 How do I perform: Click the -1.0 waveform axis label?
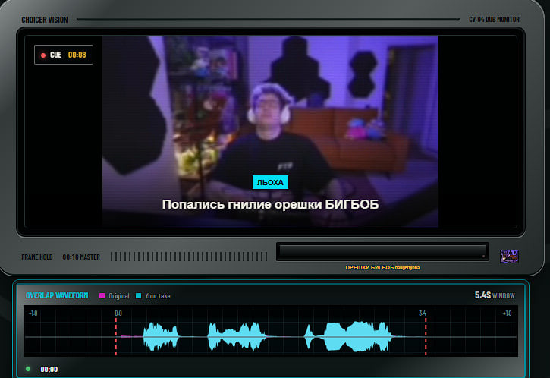click(x=33, y=313)
